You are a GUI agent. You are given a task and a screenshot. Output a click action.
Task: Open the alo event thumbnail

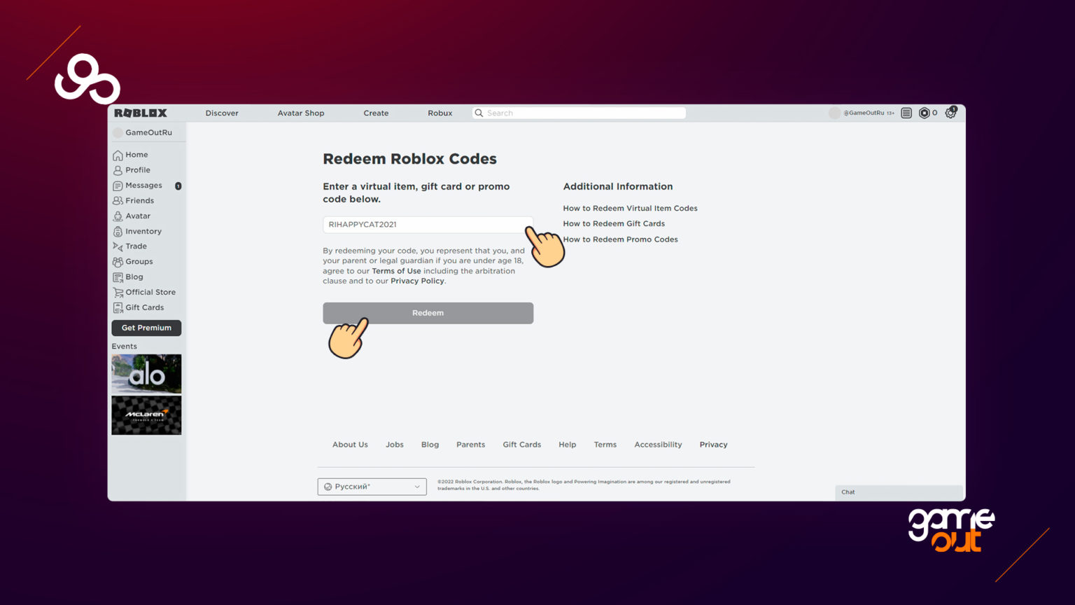click(x=146, y=373)
